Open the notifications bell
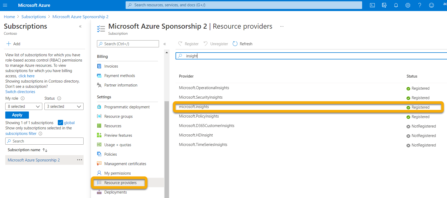Viewport: 447px width, 198px height. pos(396,5)
